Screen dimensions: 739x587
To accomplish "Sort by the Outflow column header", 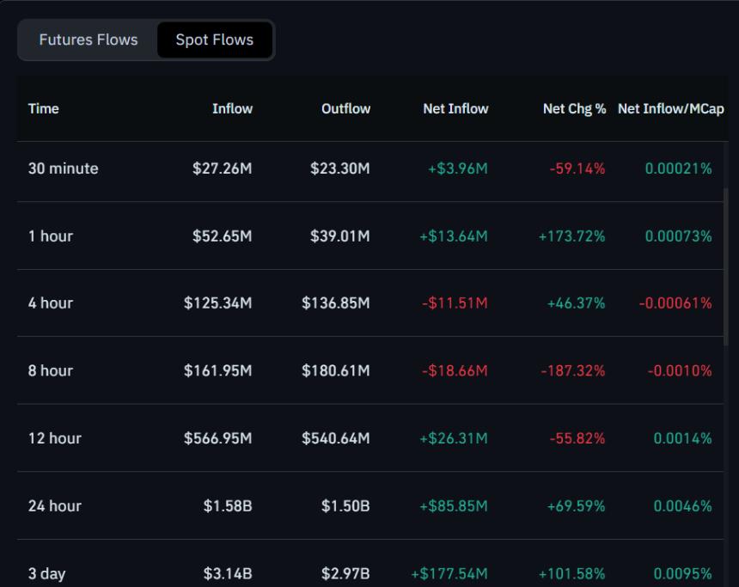I will click(345, 109).
